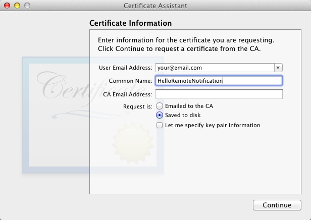The height and width of the screenshot is (220, 311).
Task: Click the 'Common Name:' label
Action: point(130,81)
